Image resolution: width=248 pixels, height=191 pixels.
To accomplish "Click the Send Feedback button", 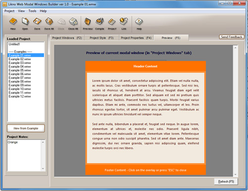I will point(232,37).
